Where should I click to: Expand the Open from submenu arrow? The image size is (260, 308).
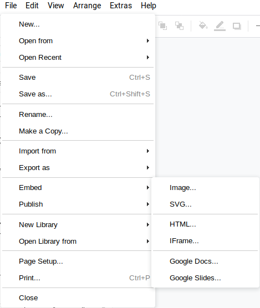click(x=148, y=41)
